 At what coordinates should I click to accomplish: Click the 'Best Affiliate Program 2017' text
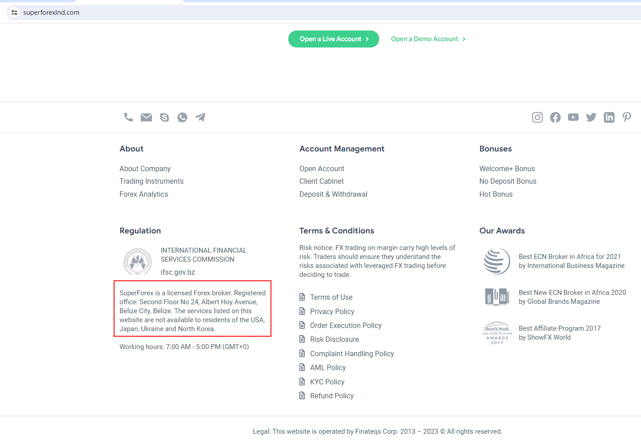[x=559, y=328]
